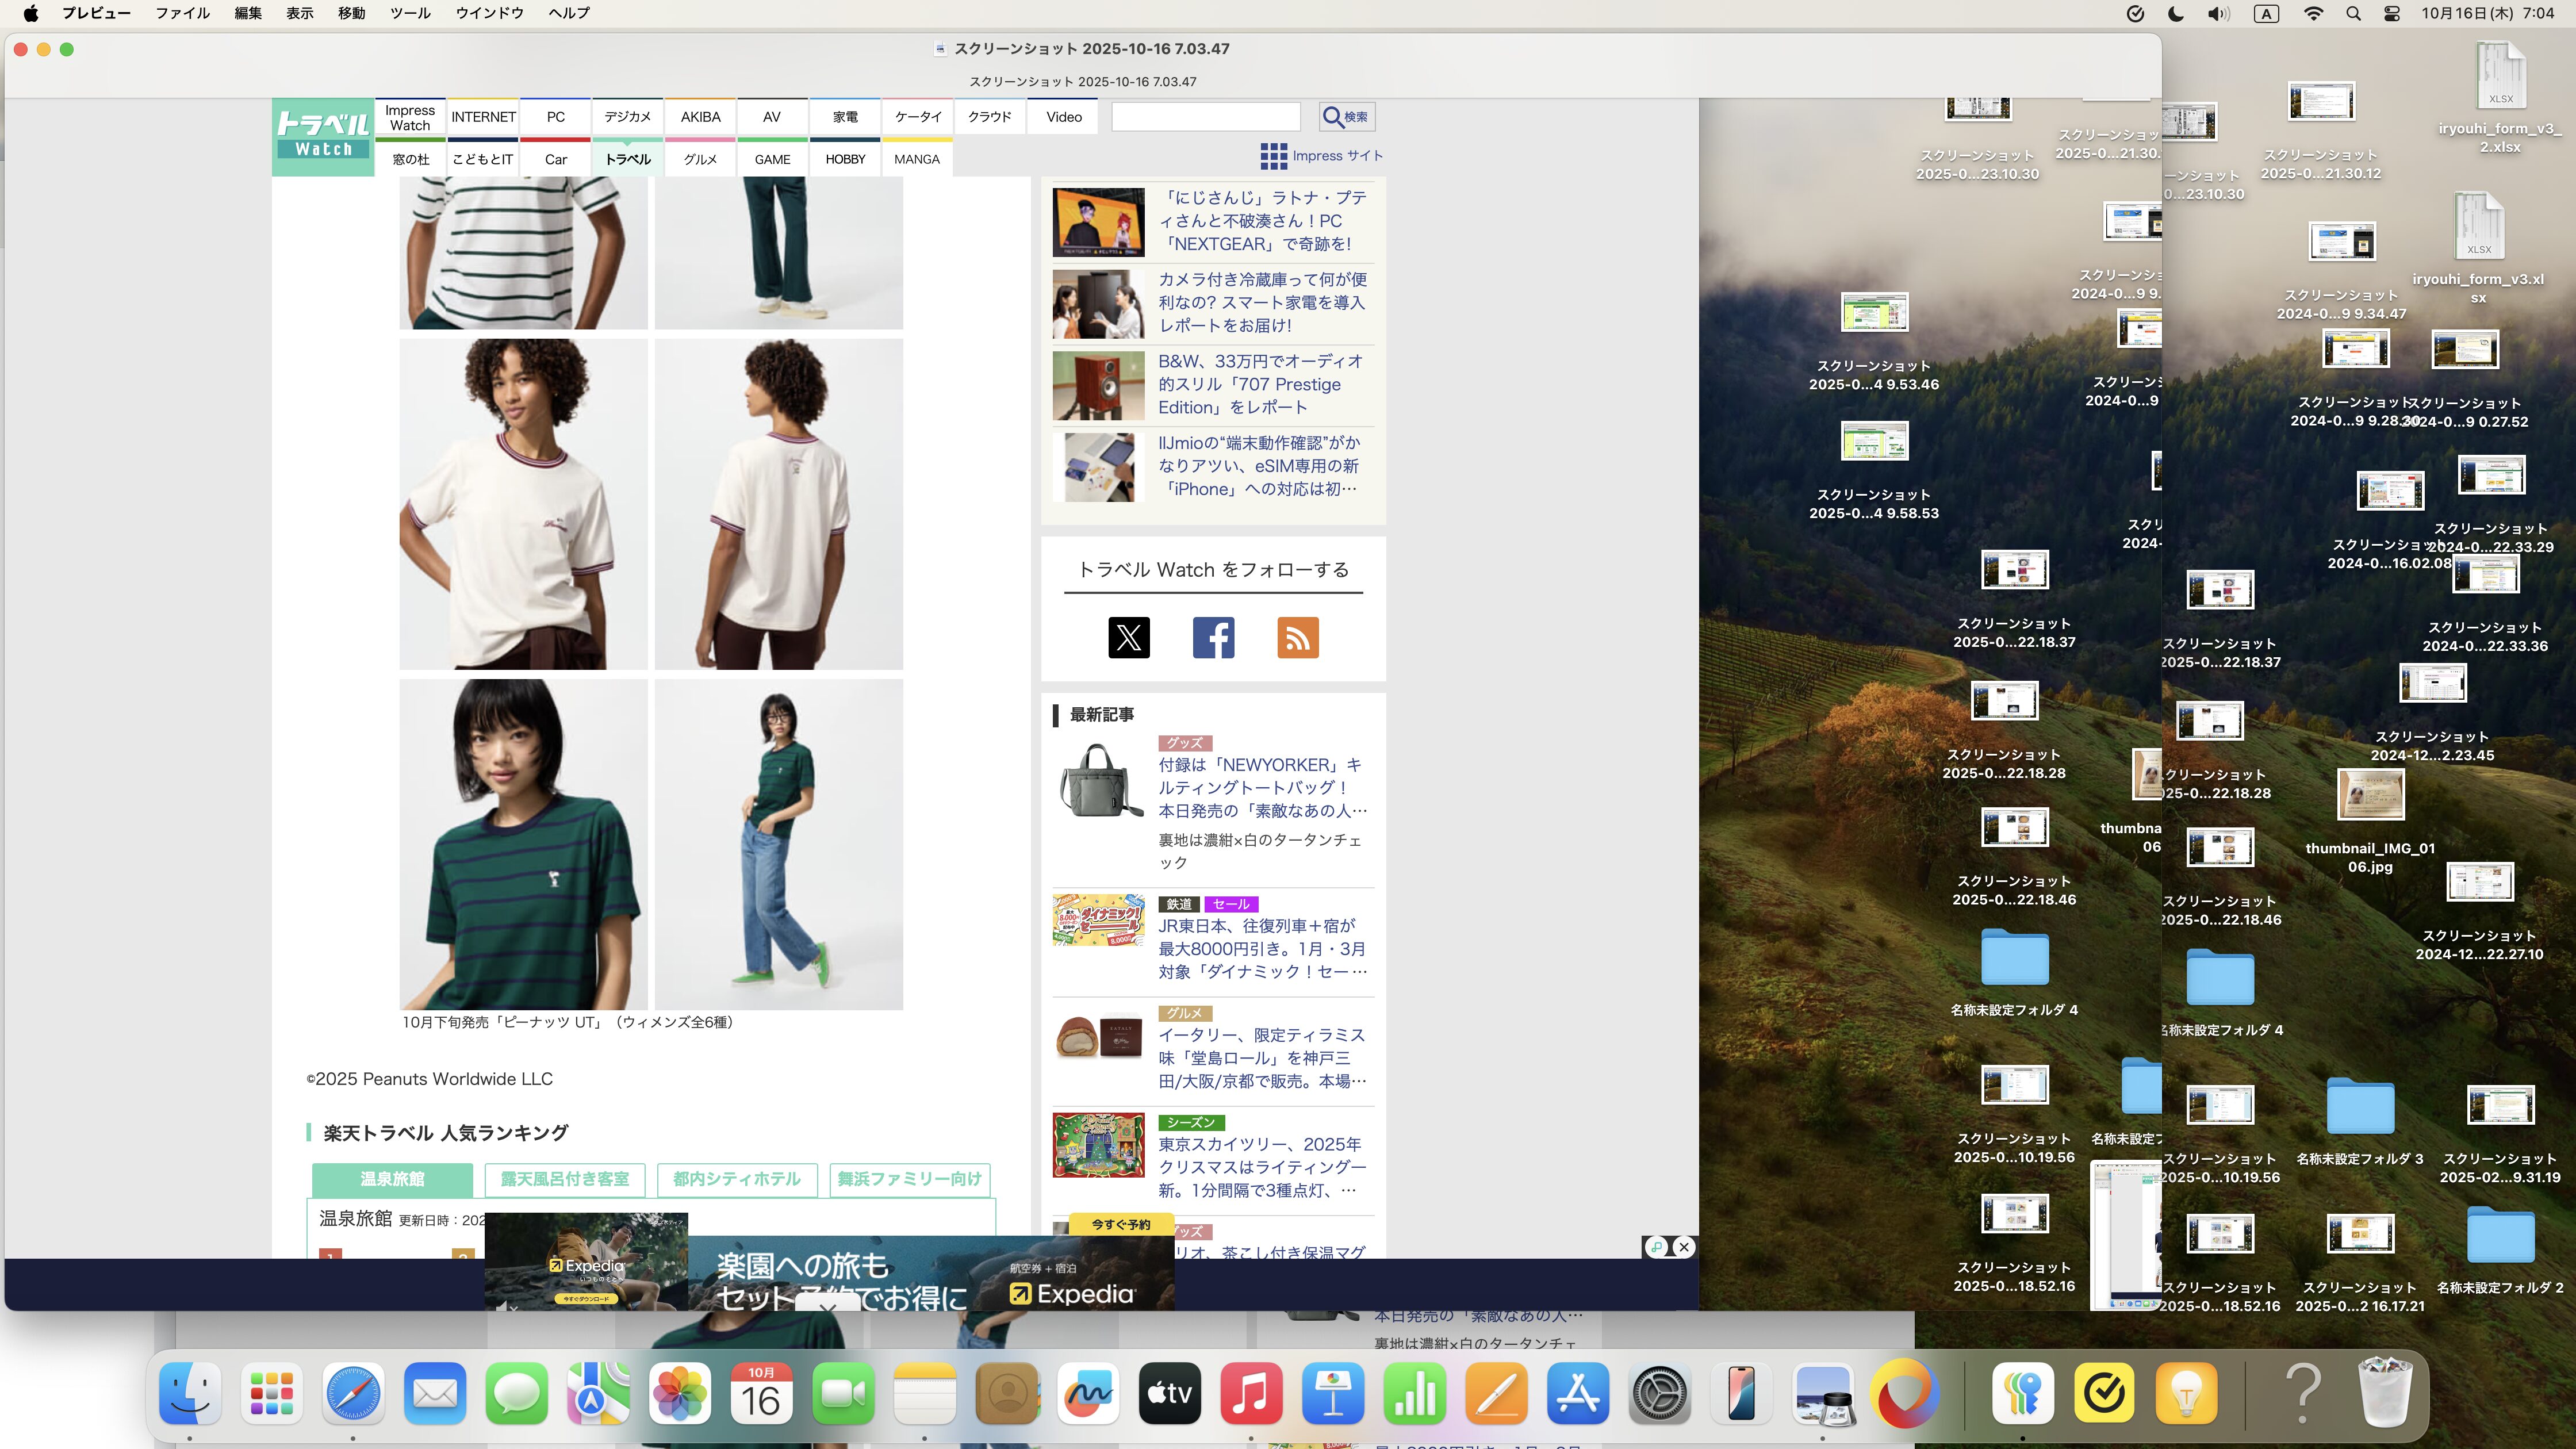The height and width of the screenshot is (1449, 2576).
Task: Click the 検索 search button
Action: point(1346,117)
